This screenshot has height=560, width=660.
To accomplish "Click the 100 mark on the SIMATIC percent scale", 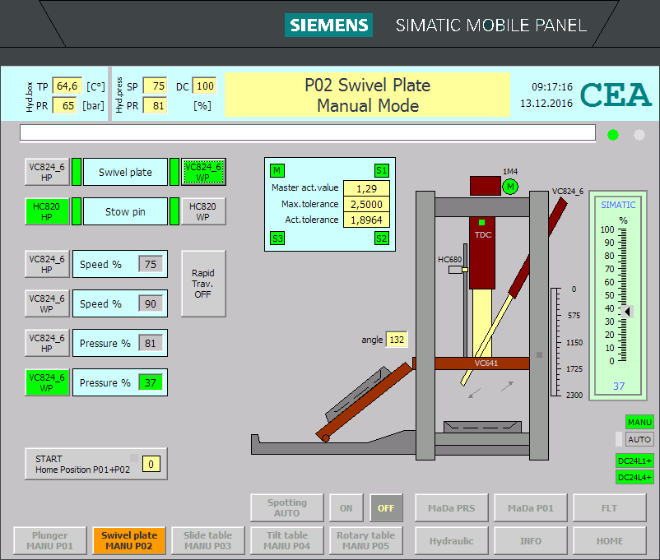I will click(607, 229).
